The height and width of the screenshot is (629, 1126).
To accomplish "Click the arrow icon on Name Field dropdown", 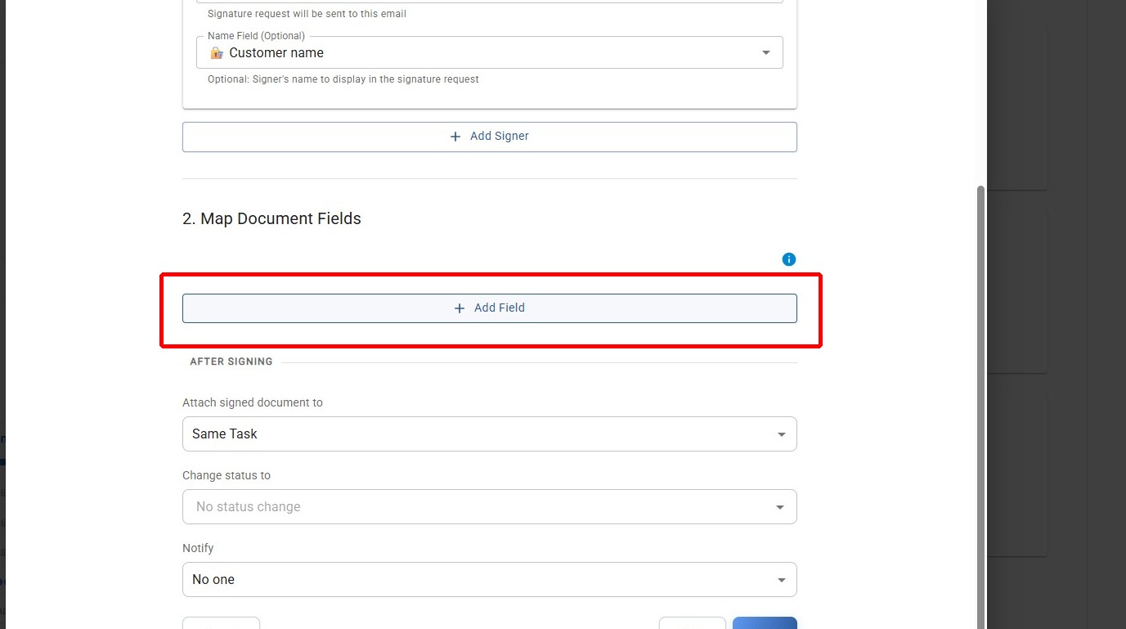I will coord(766,52).
